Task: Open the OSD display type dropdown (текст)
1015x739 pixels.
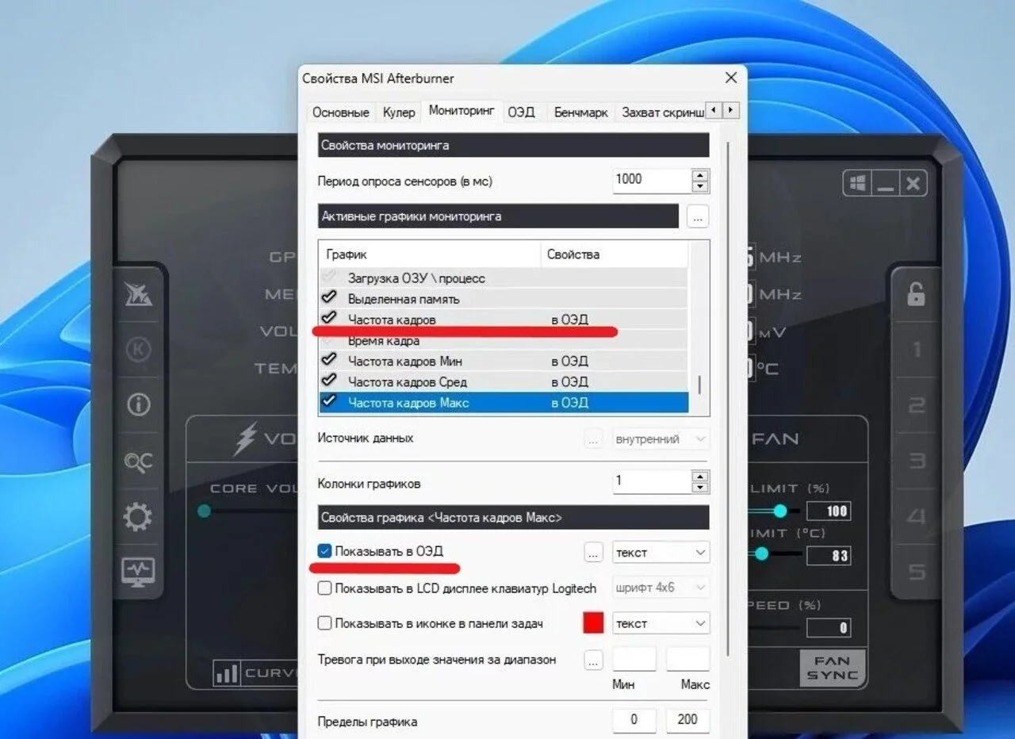Action: 661,553
